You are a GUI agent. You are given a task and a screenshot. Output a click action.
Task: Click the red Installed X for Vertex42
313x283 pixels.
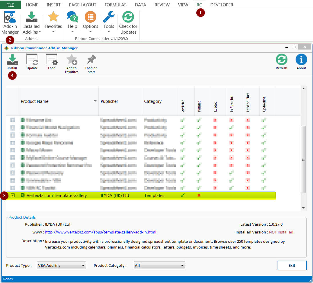pos(199,195)
